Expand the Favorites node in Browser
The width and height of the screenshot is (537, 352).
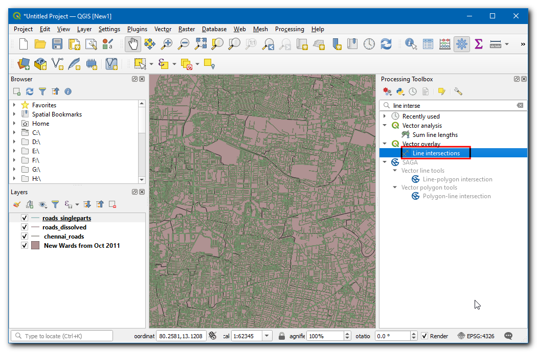pyautogui.click(x=14, y=105)
